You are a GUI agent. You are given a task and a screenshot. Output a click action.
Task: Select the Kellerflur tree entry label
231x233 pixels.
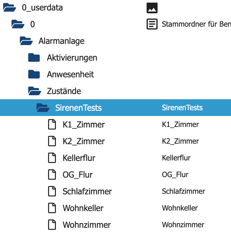(x=79, y=158)
